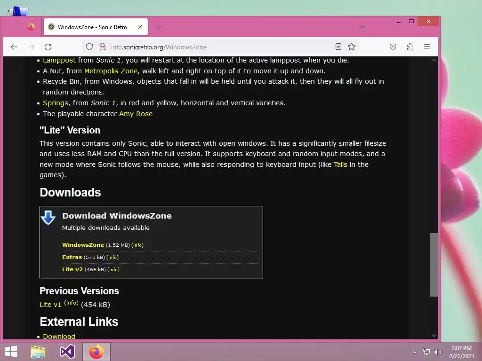The height and width of the screenshot is (361, 482).
Task: Follow the Tails link
Action: click(x=340, y=165)
